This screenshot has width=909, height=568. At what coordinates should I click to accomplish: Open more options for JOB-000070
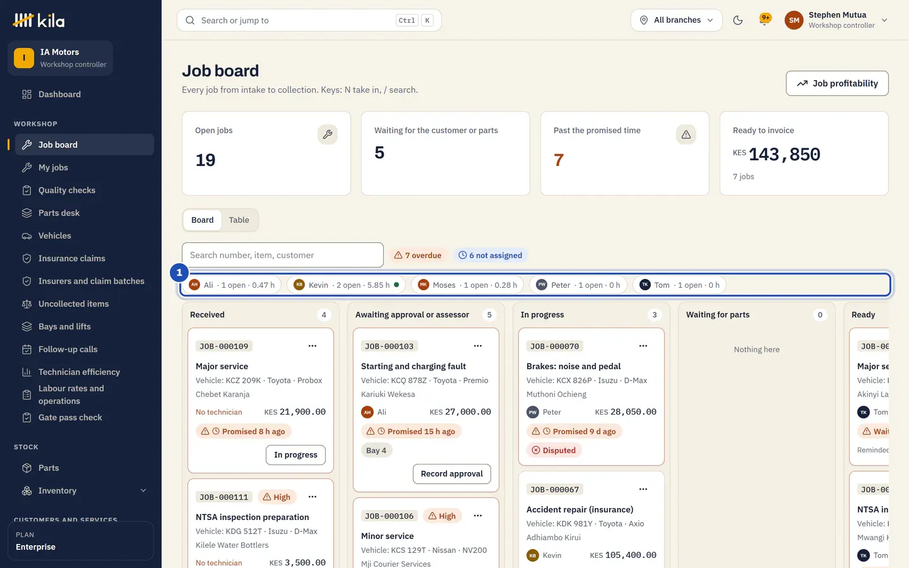643,346
